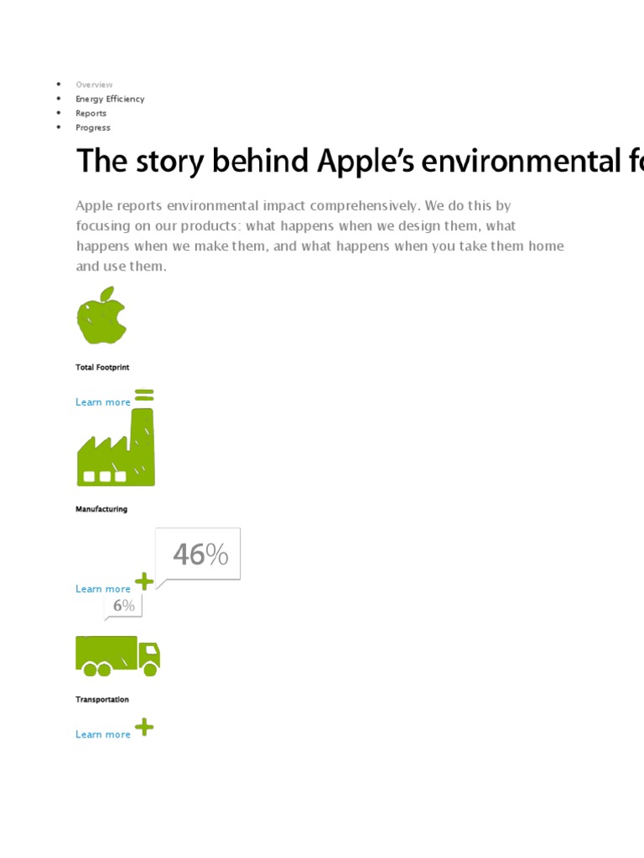Click Learn more under Total Footprint
The width and height of the screenshot is (644, 858).
pos(103,402)
